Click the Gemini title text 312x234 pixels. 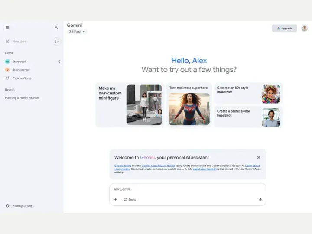pyautogui.click(x=75, y=25)
